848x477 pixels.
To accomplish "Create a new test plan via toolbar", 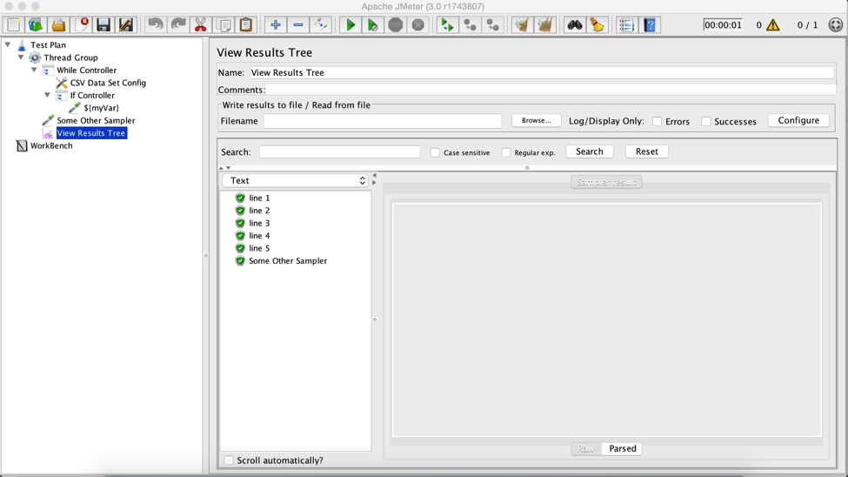I will click(x=14, y=25).
